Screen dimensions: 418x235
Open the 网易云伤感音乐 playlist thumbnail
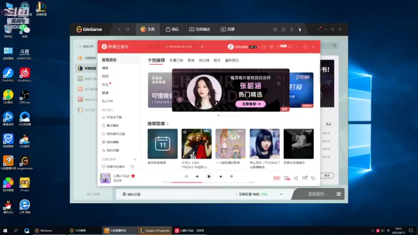298,144
